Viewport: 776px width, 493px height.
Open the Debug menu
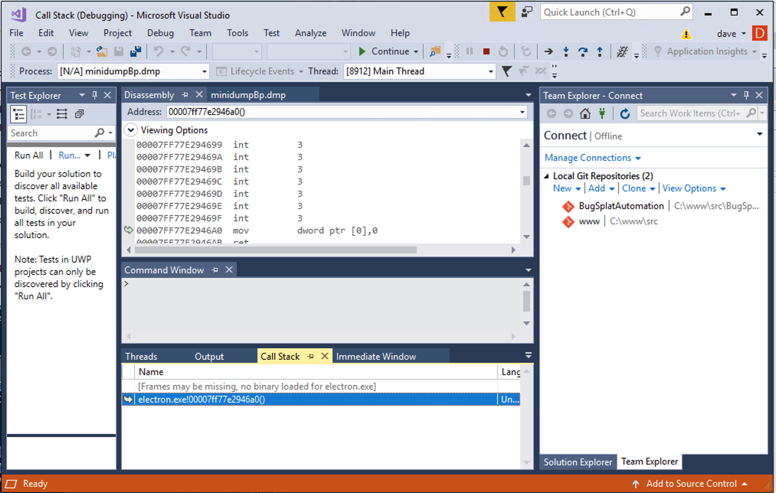(160, 33)
